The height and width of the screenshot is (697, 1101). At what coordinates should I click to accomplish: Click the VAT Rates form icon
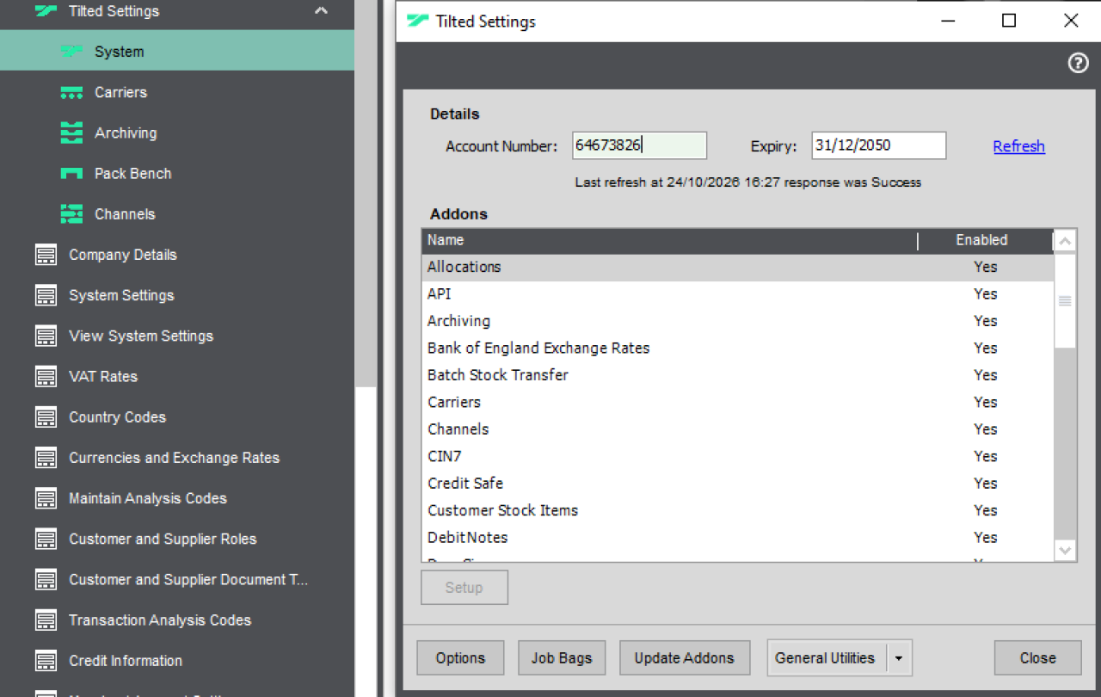(46, 376)
